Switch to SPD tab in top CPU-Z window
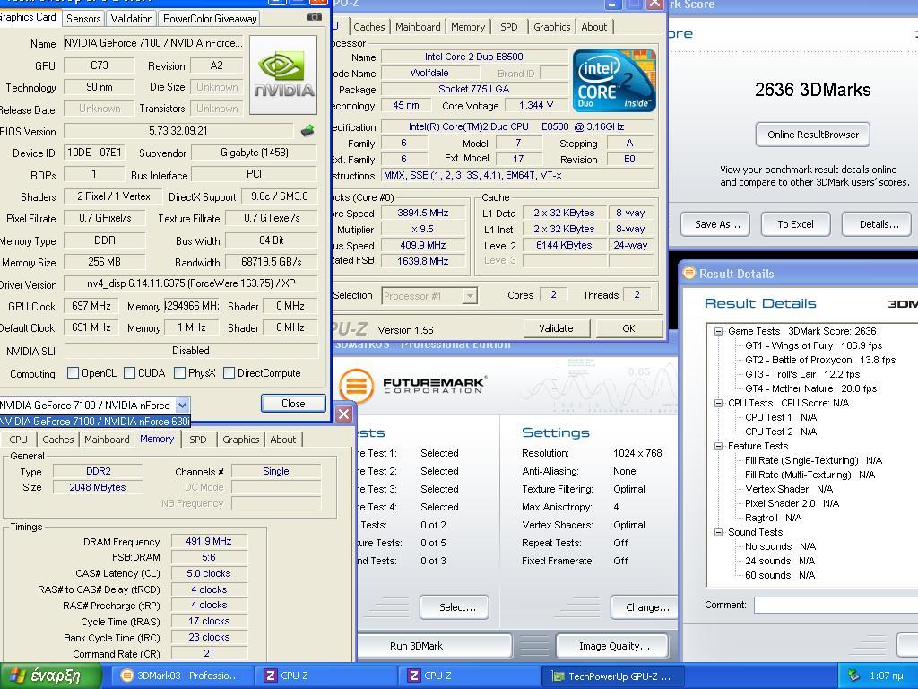This screenshot has height=689, width=918. [x=509, y=27]
